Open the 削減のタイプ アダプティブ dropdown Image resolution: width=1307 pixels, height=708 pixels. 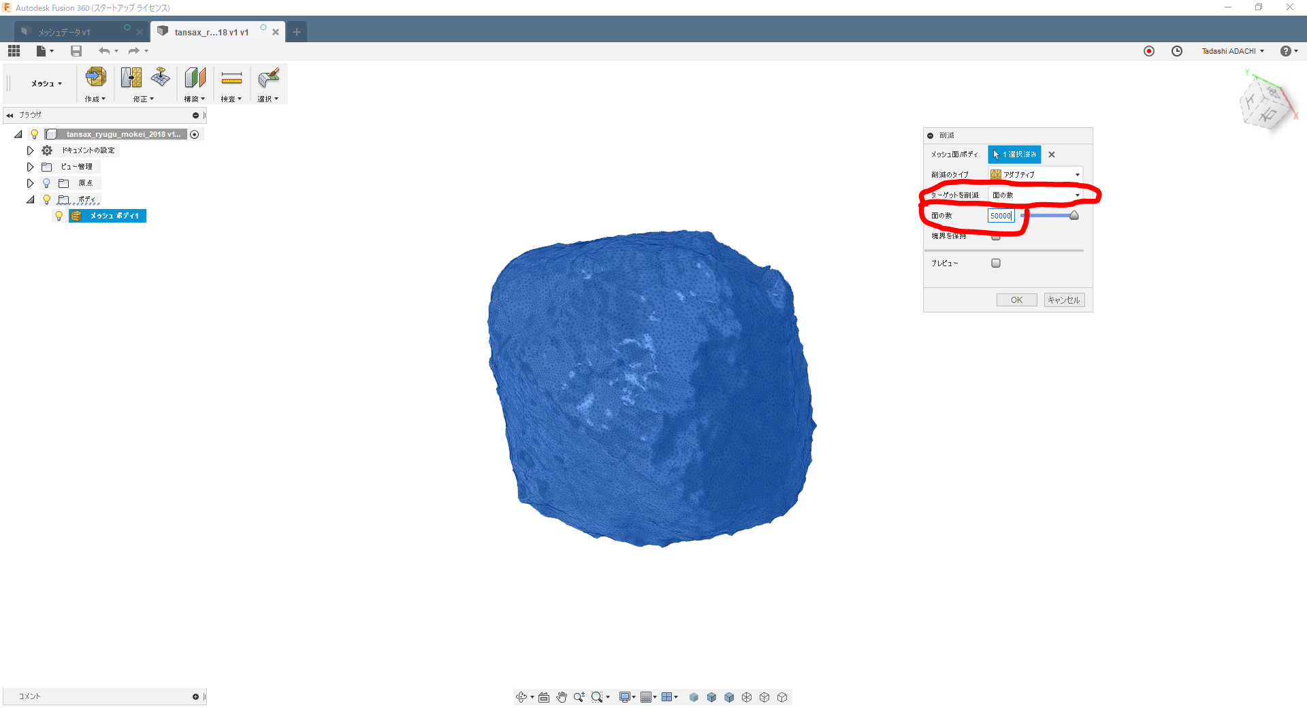click(x=1035, y=174)
